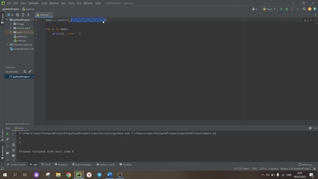The height and width of the screenshot is (179, 318).
Task: Open the Problems tool window
Action: click(61, 165)
